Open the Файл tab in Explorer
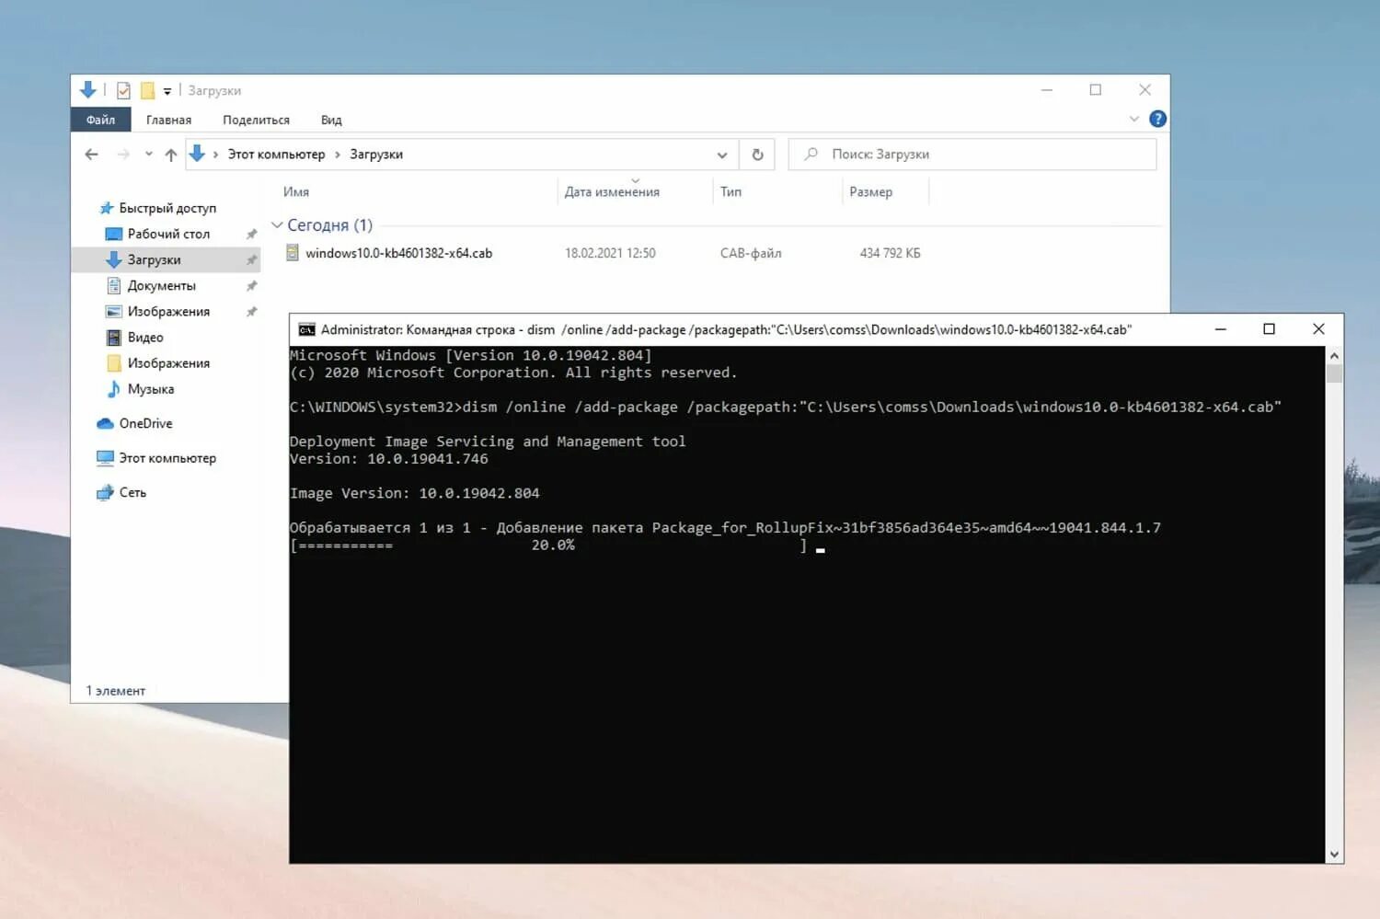 click(100, 120)
